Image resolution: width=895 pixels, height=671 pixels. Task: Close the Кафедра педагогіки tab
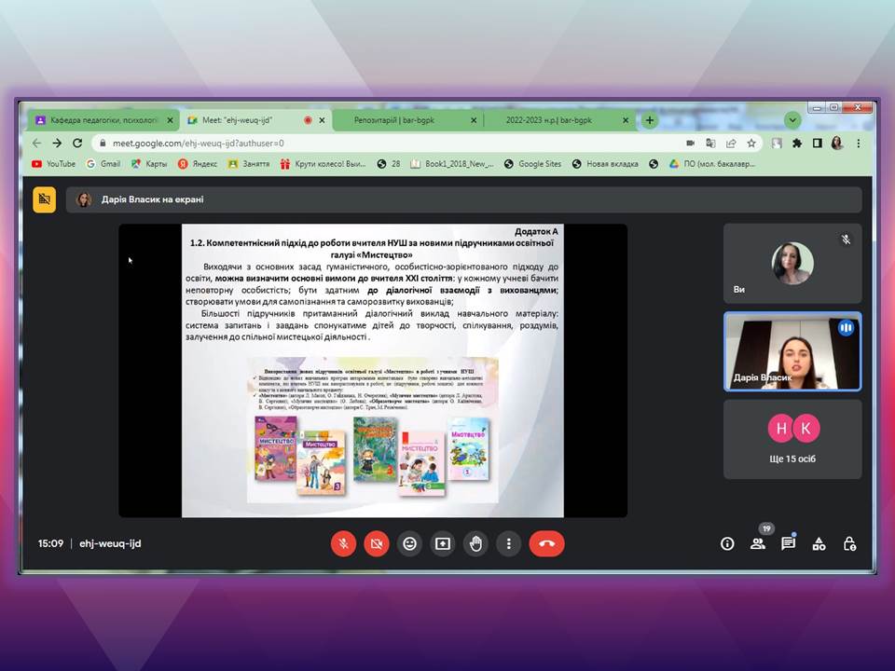(x=170, y=120)
